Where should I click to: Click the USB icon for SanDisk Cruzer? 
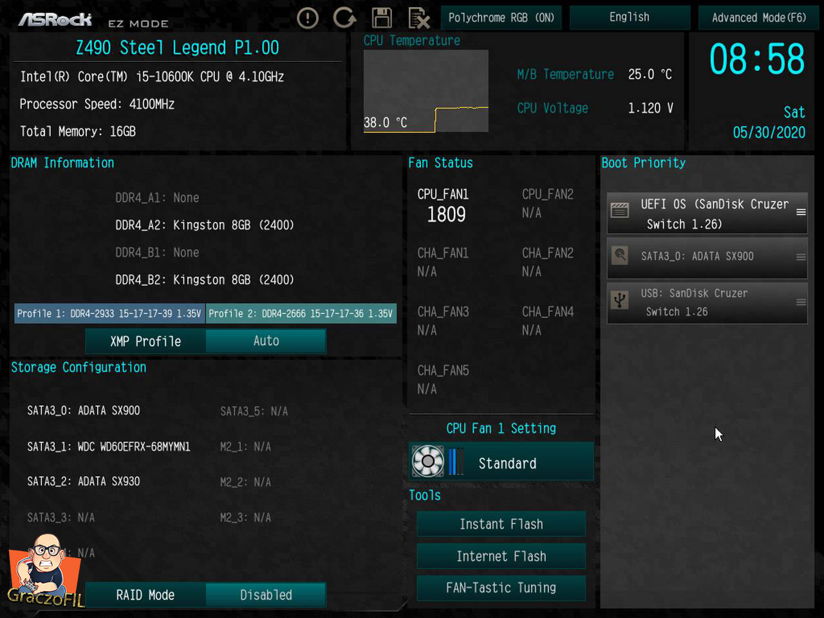(620, 300)
